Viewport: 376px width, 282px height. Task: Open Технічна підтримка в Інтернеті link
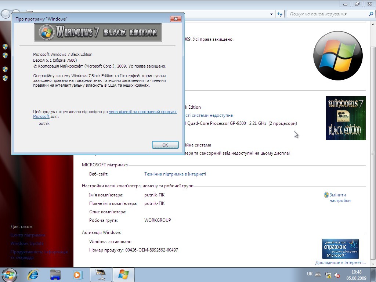tap(175, 174)
